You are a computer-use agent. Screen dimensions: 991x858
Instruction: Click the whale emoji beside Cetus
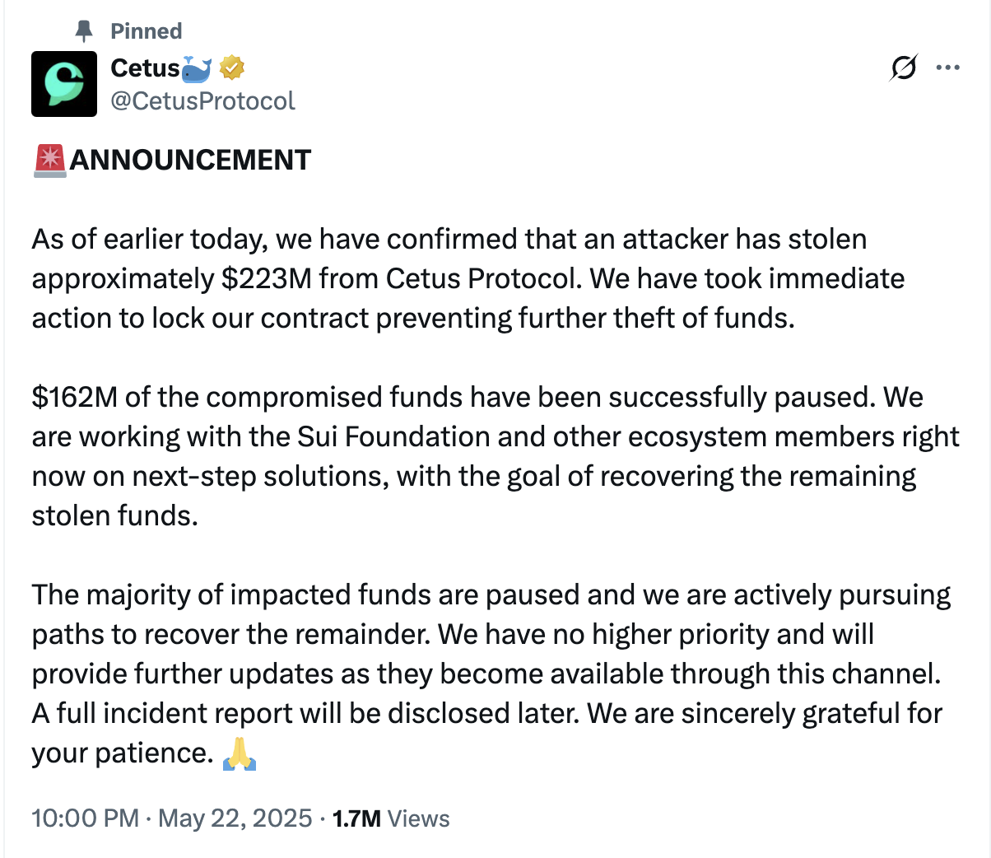point(196,68)
